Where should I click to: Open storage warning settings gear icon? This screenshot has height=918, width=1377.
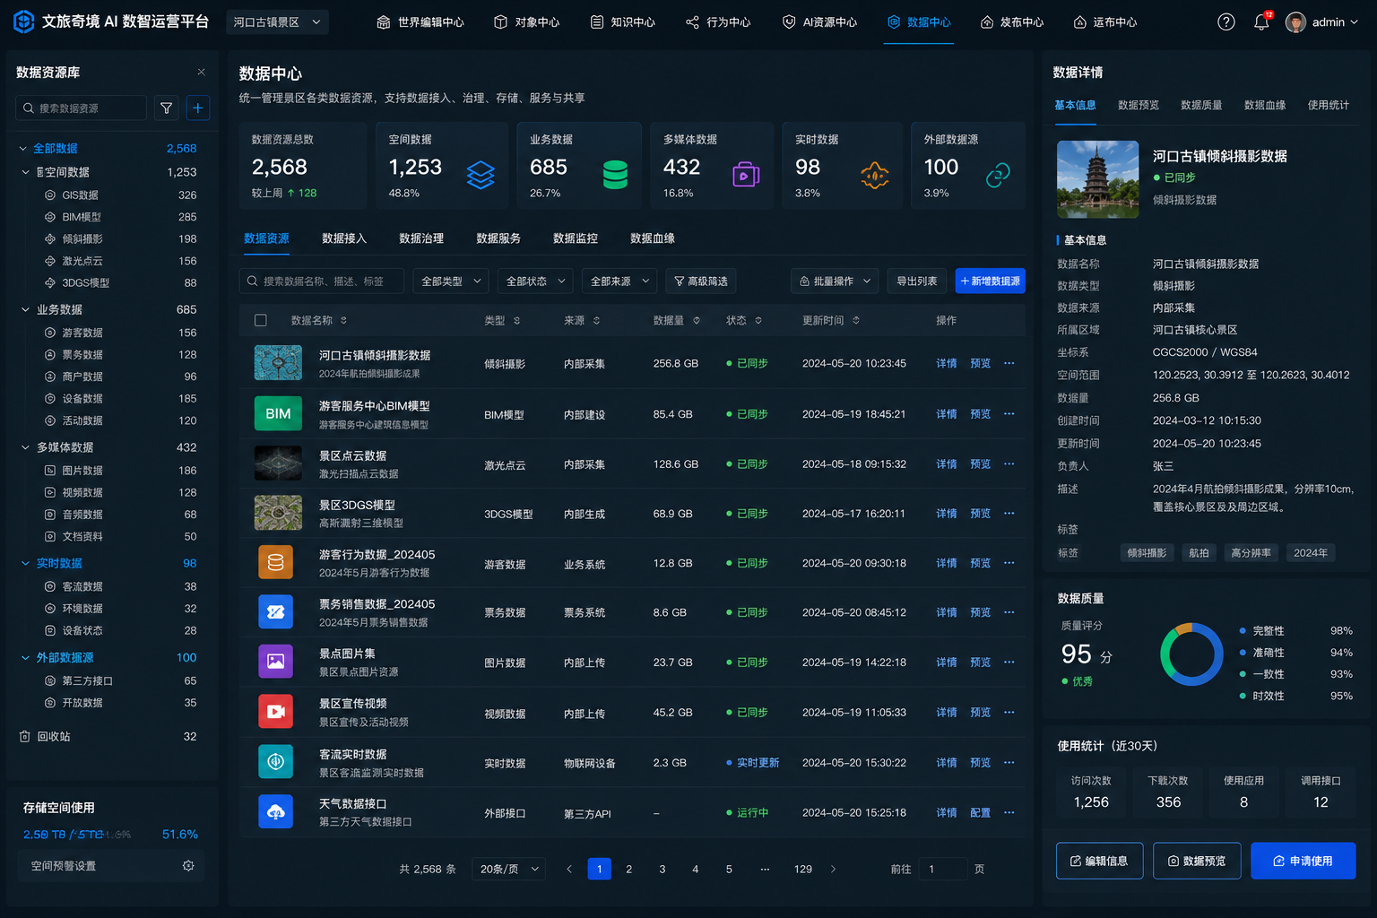coord(188,866)
